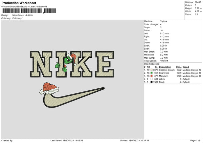Click the NIKE lettering in design preview
Viewport: 203px width, 143px height.
72,64
